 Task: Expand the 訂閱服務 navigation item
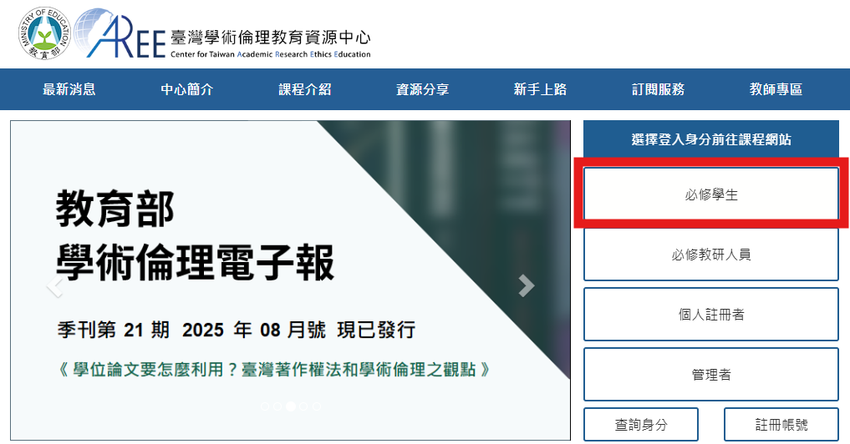658,89
